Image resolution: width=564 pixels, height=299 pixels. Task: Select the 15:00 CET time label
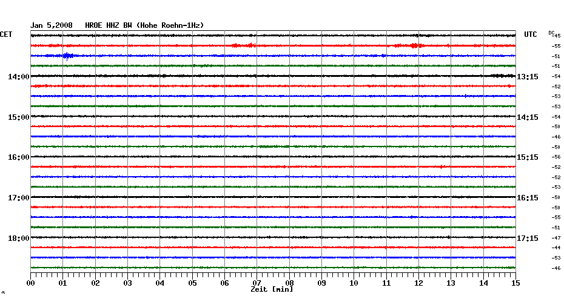pyautogui.click(x=19, y=117)
